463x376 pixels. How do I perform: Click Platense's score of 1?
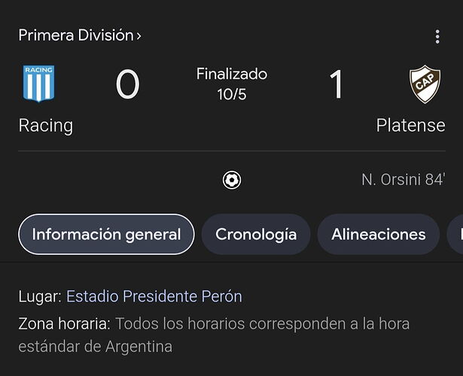337,84
